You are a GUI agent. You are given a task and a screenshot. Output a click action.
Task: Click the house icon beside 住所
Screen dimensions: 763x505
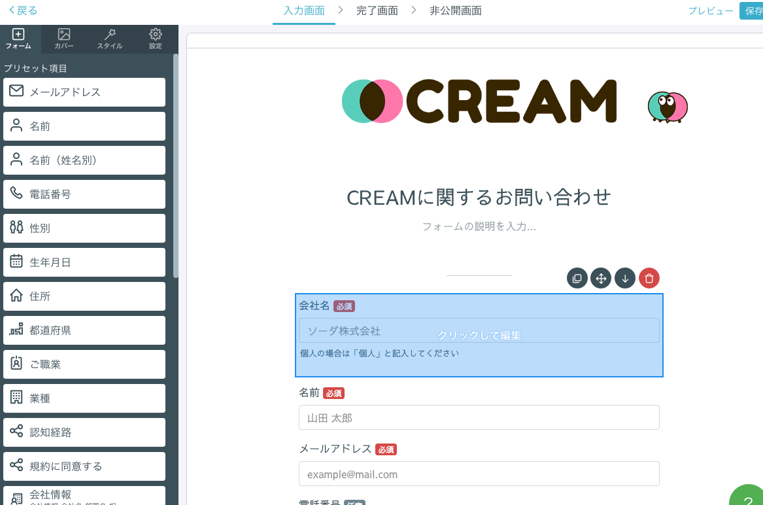(16, 295)
